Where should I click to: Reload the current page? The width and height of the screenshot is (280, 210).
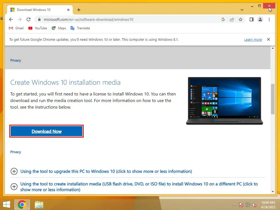[x=28, y=19]
